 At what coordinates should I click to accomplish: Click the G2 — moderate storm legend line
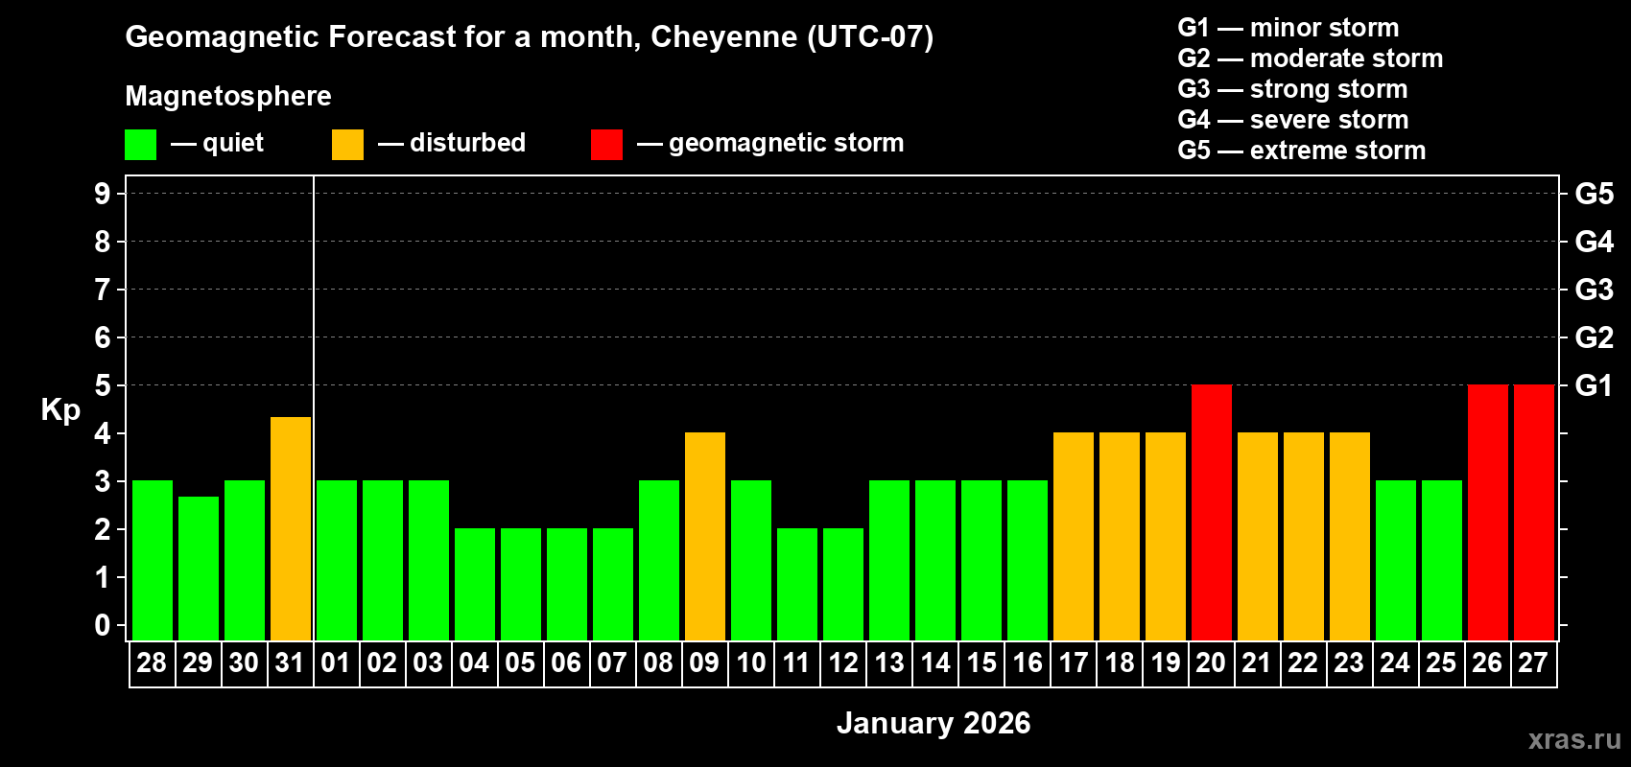click(1311, 58)
